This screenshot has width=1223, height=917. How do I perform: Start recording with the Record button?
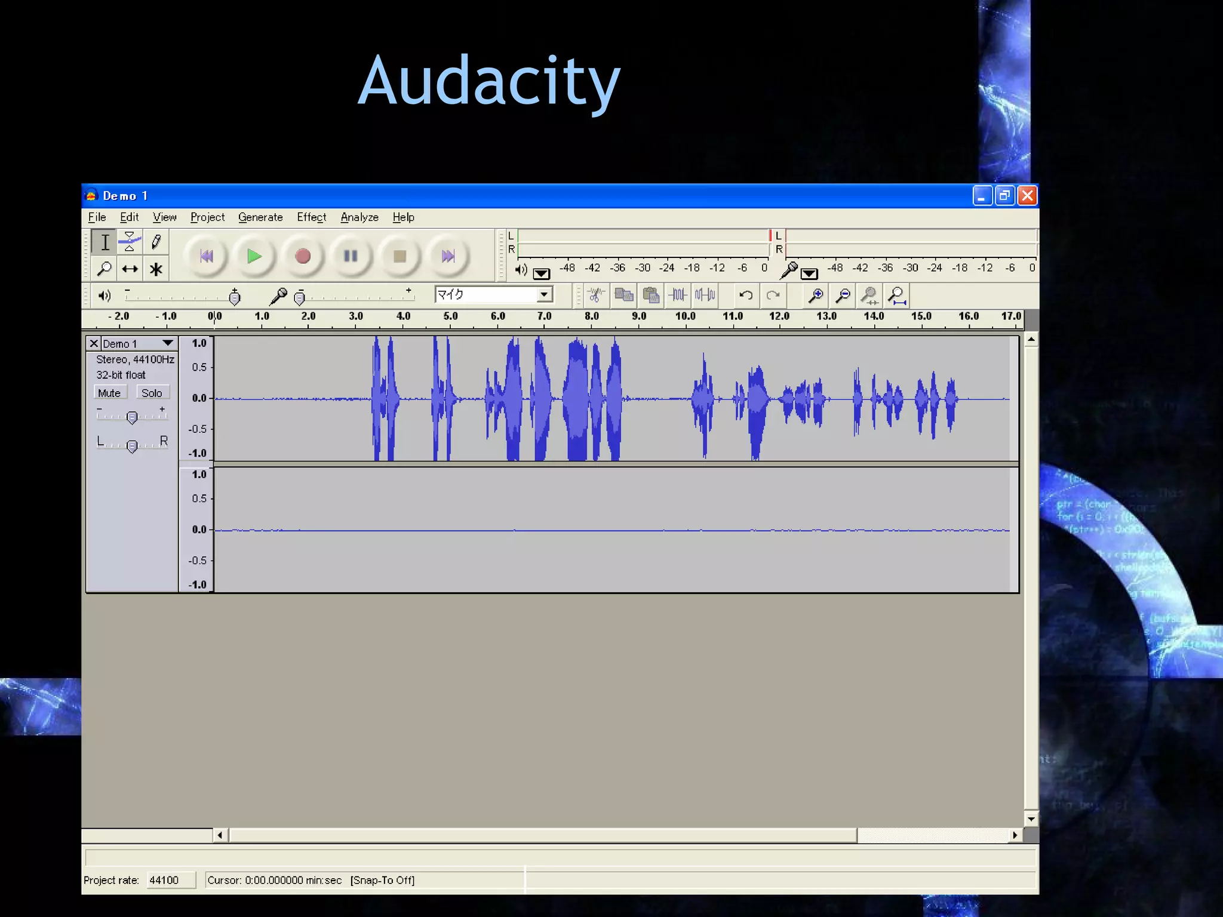[x=303, y=256]
